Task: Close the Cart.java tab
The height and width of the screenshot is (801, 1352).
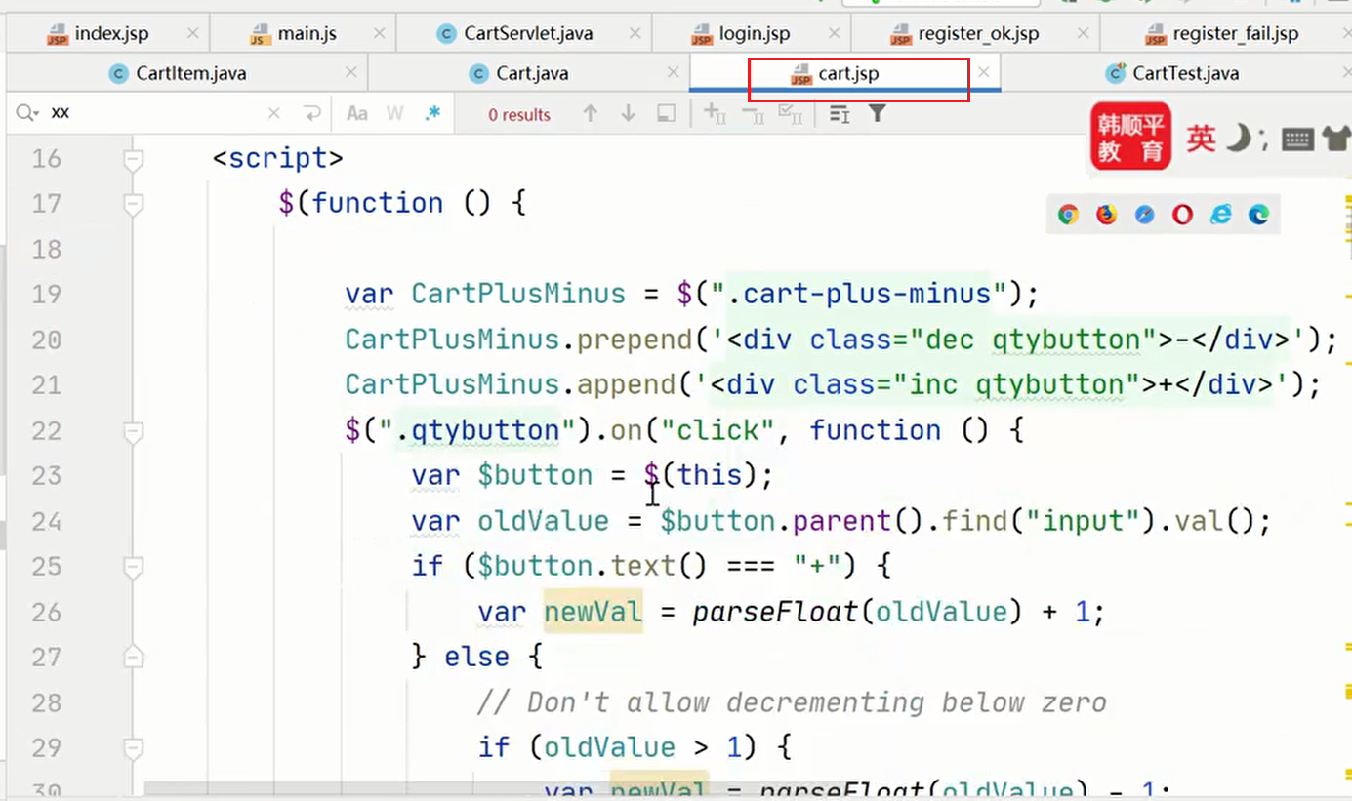Action: 673,72
